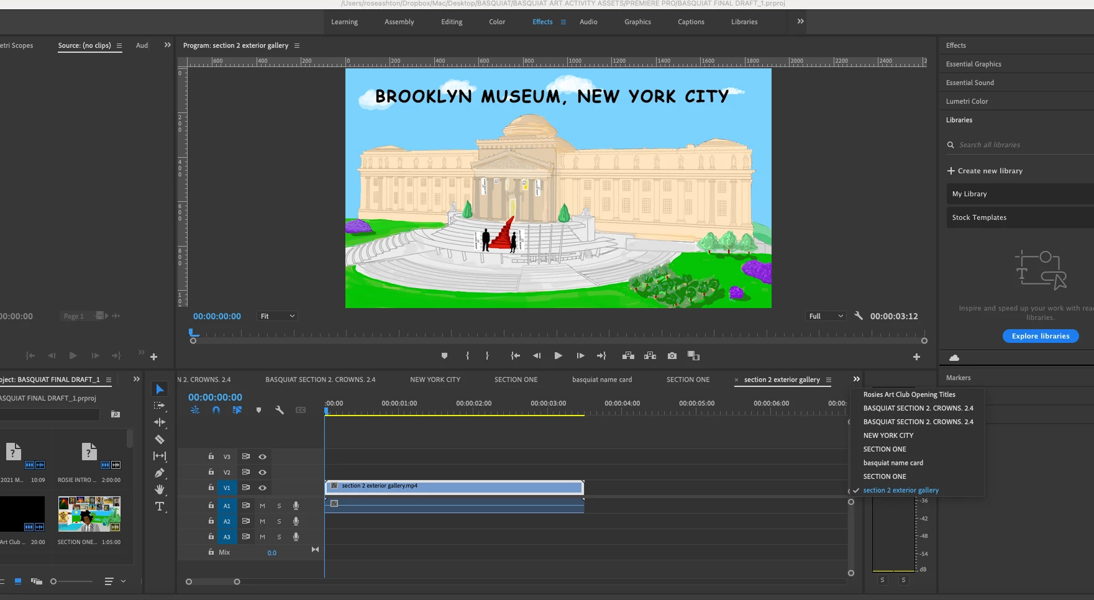Mute audio track A1
The height and width of the screenshot is (600, 1094).
point(262,506)
